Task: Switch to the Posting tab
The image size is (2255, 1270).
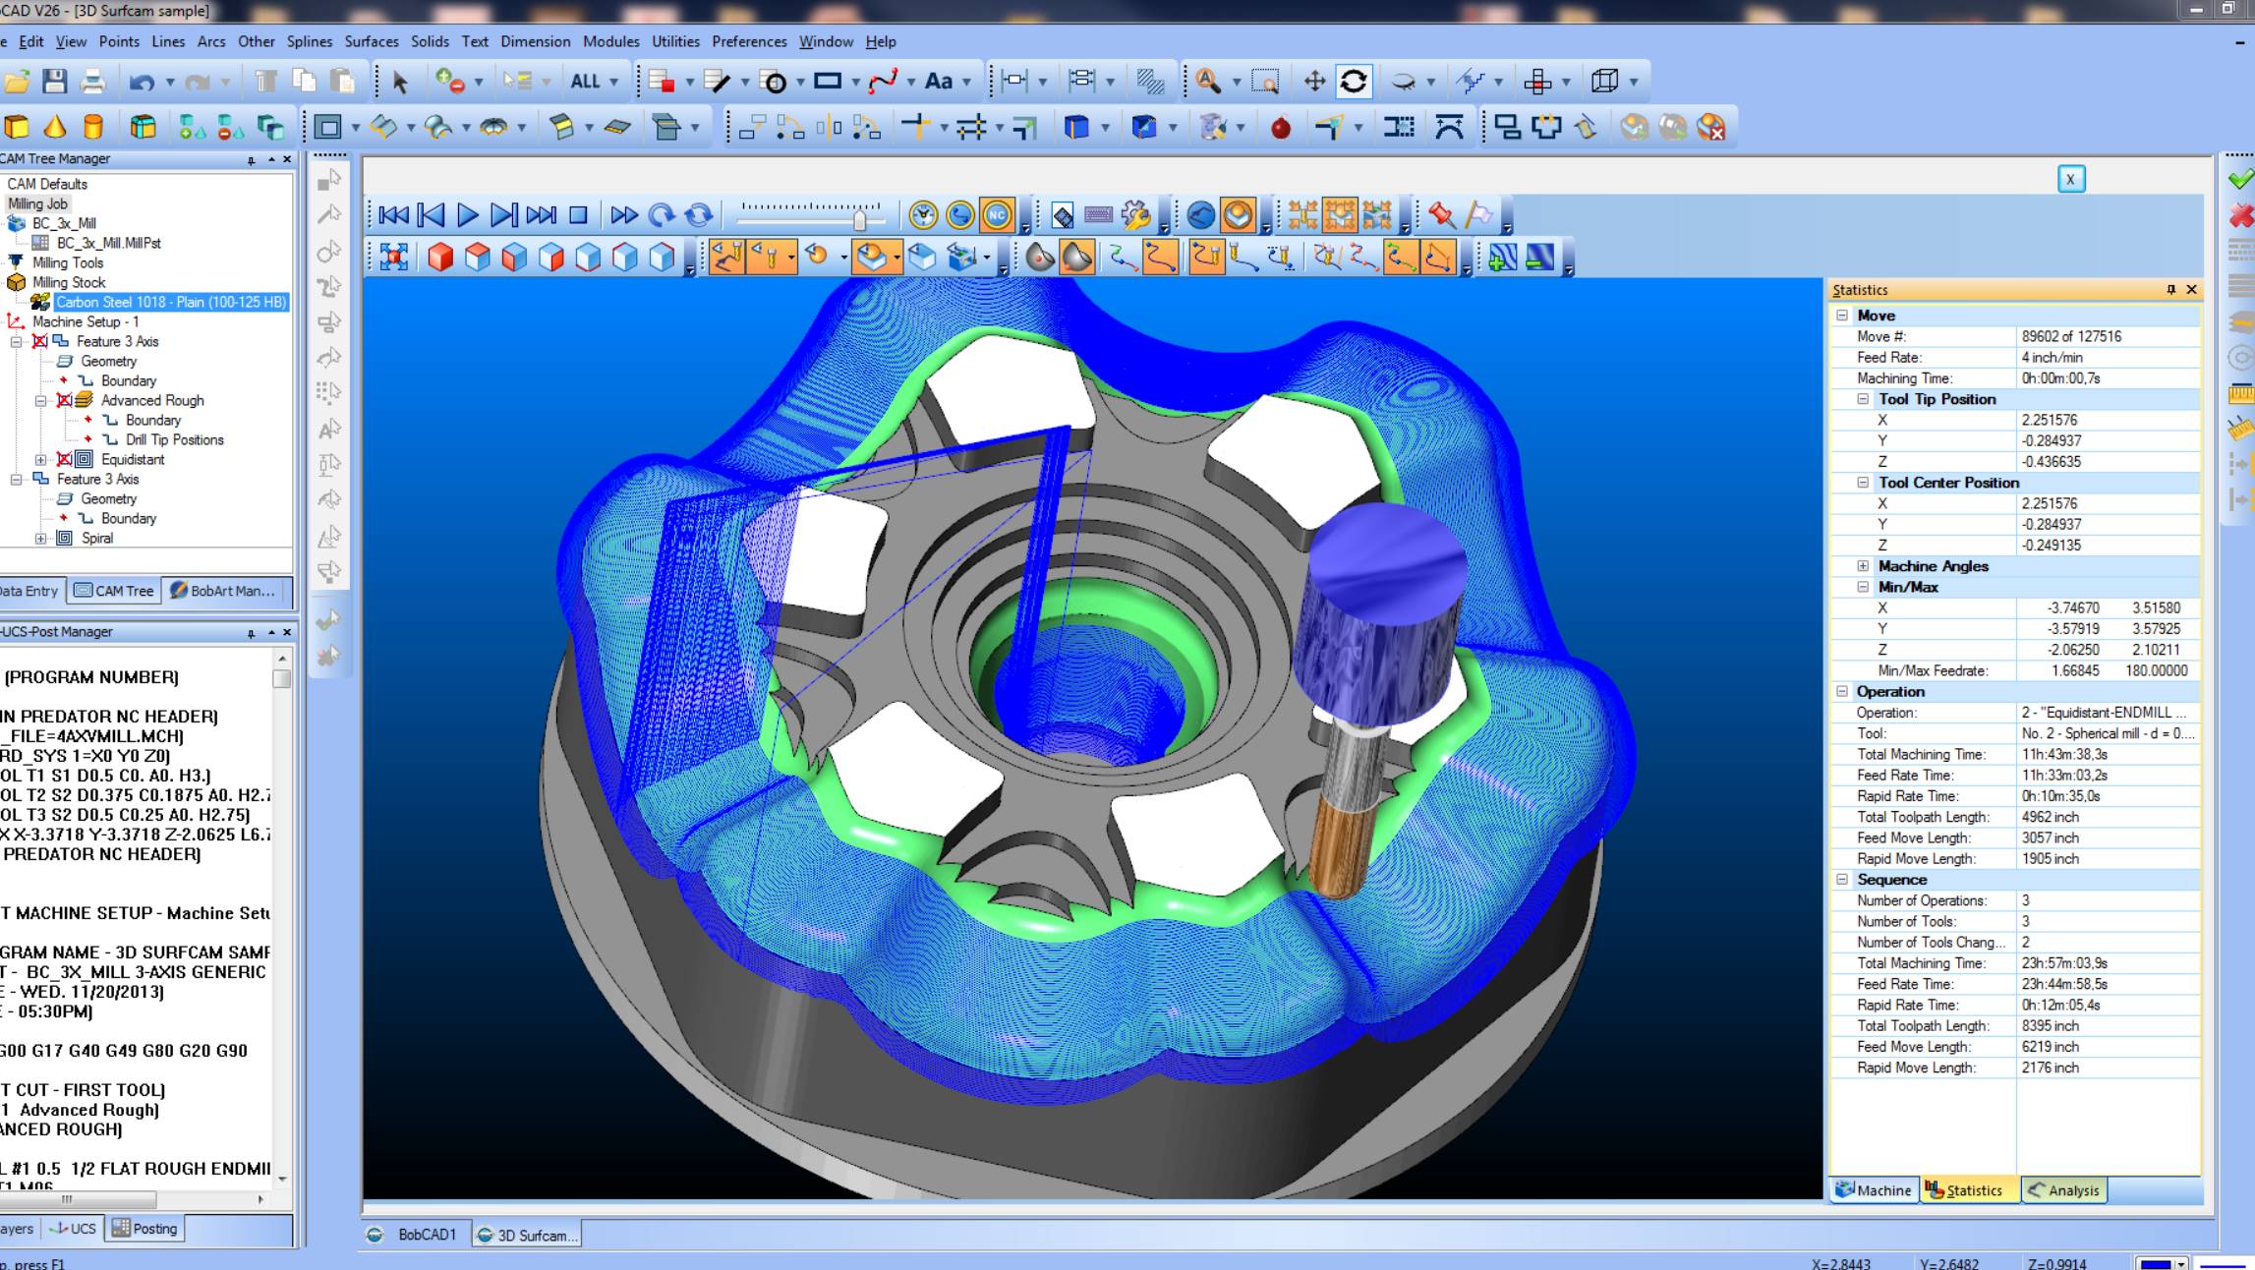Action: coord(145,1229)
